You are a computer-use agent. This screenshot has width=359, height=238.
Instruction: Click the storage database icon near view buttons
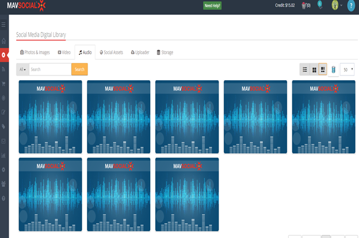coord(333,70)
